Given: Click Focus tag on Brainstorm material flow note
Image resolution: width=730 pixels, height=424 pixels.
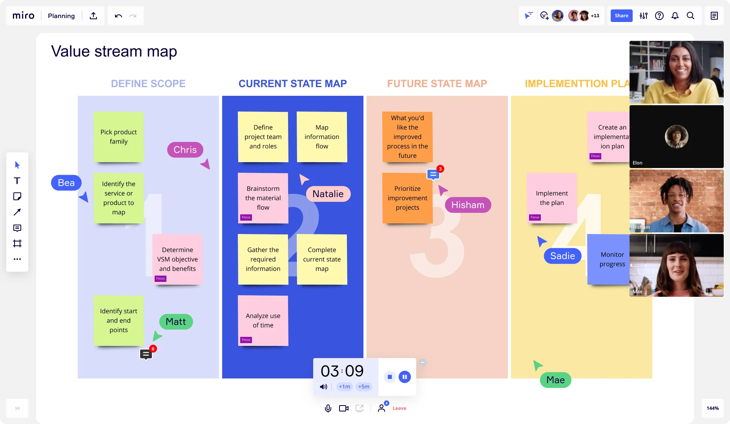Looking at the screenshot, I should coord(246,217).
